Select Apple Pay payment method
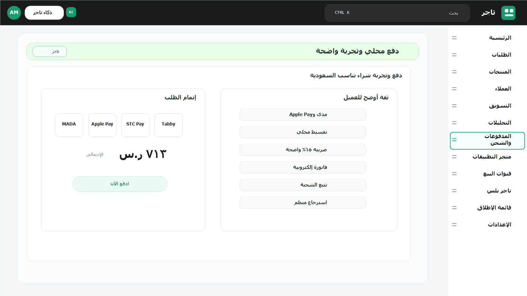Image resolution: width=527 pixels, height=296 pixels. [x=102, y=125]
